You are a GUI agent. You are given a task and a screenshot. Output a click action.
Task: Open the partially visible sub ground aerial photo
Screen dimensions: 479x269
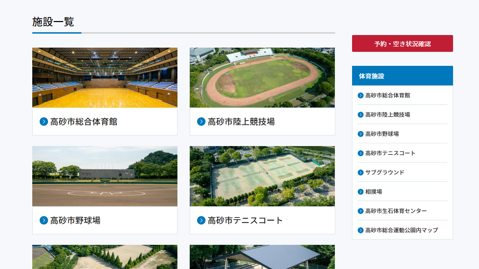(105, 257)
